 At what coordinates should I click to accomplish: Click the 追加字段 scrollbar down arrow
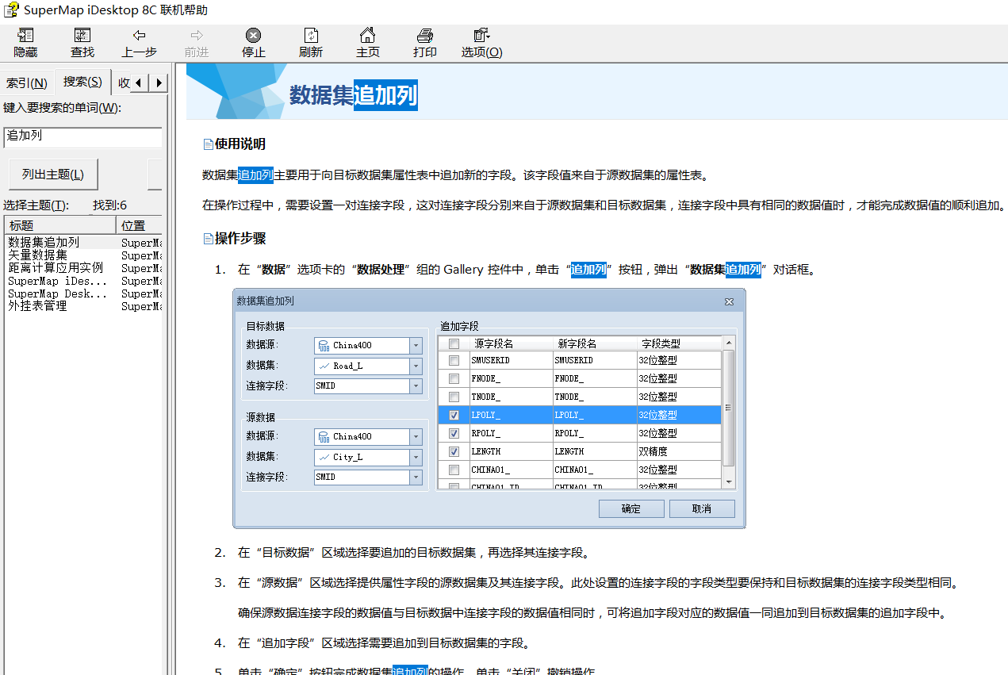729,481
